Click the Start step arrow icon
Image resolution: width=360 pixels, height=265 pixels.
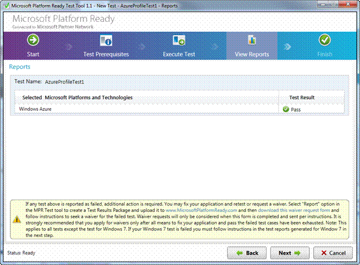tap(33, 40)
